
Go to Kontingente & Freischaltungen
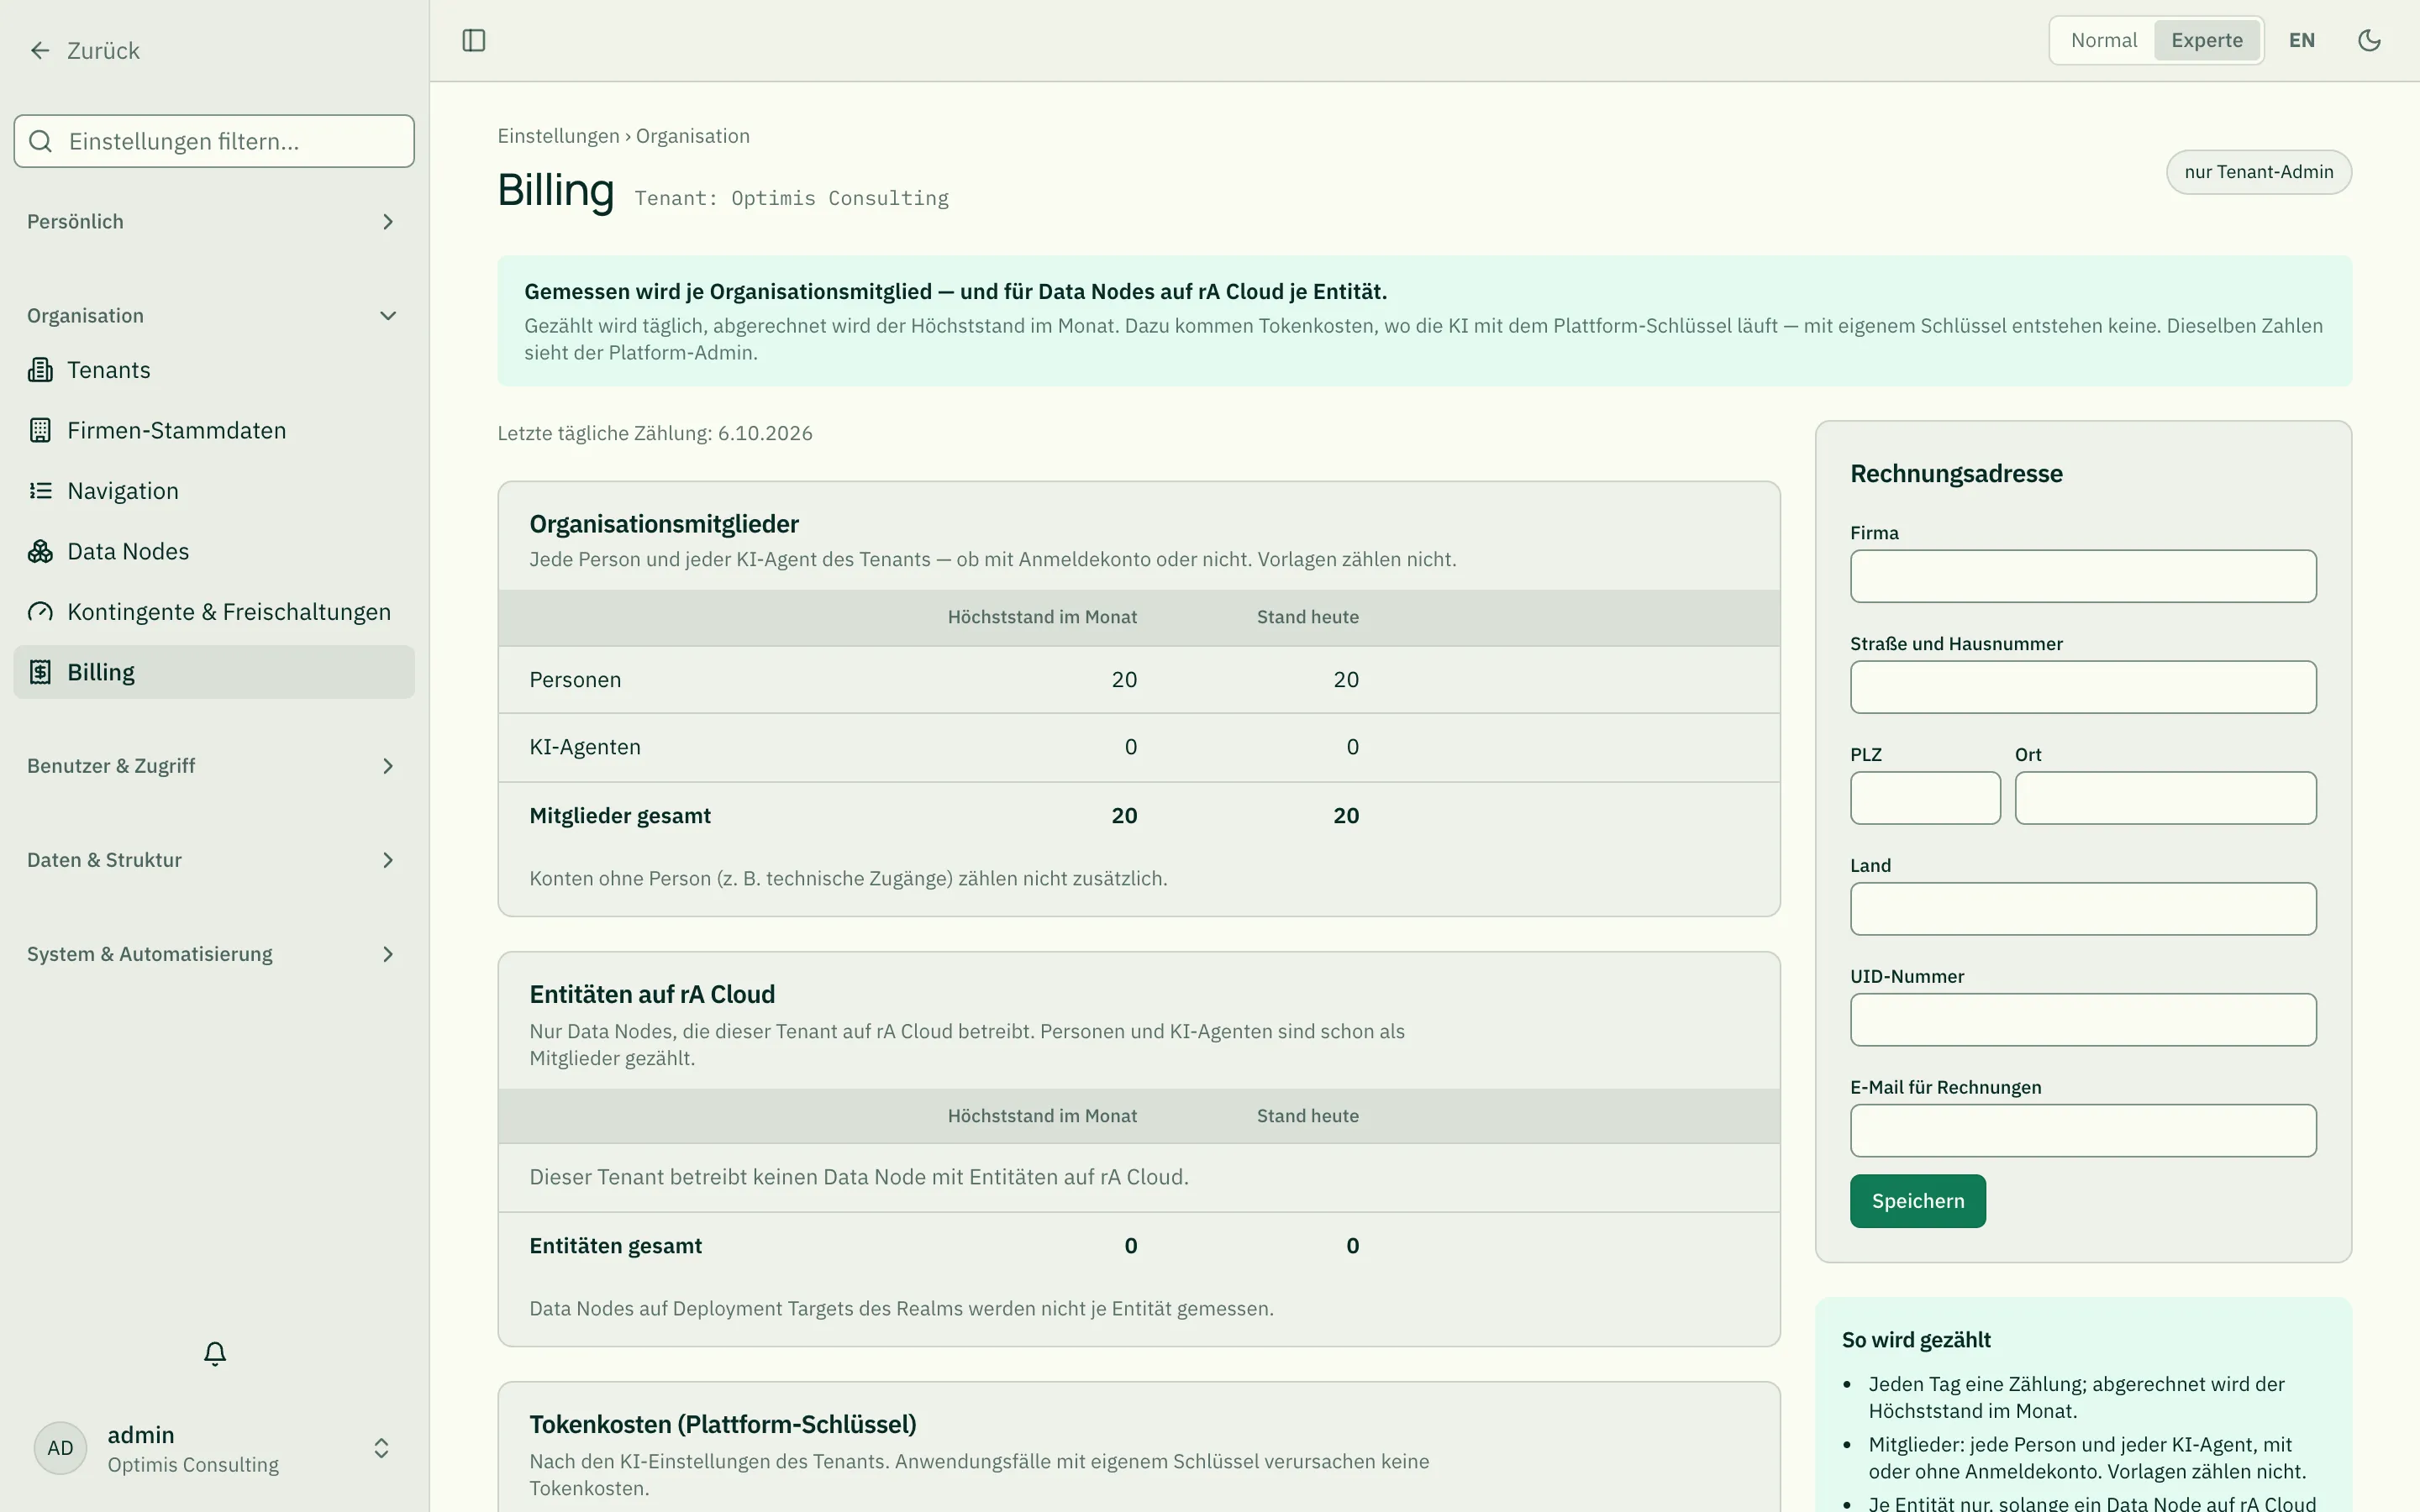(214, 612)
